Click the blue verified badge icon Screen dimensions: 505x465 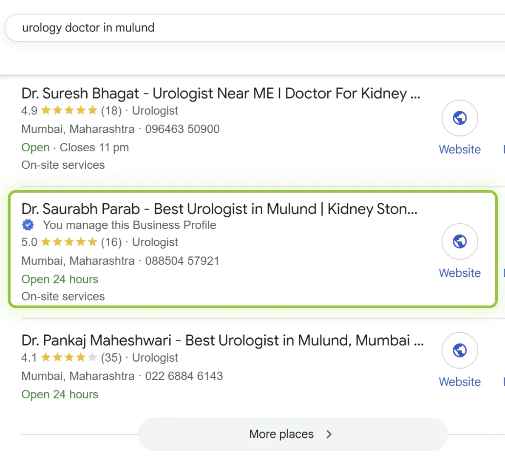pyautogui.click(x=28, y=225)
